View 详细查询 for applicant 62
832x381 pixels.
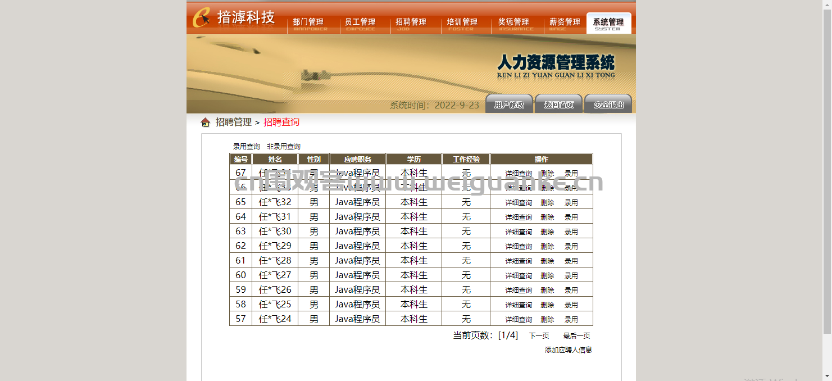tap(519, 247)
